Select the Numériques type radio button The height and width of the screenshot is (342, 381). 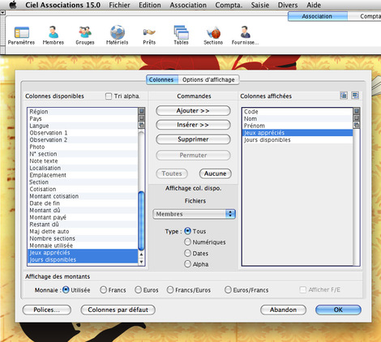187,242
